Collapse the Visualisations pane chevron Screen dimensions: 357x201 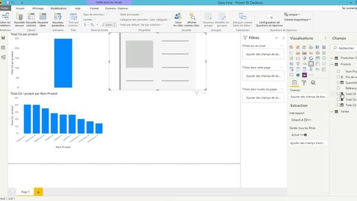pyautogui.click(x=325, y=38)
